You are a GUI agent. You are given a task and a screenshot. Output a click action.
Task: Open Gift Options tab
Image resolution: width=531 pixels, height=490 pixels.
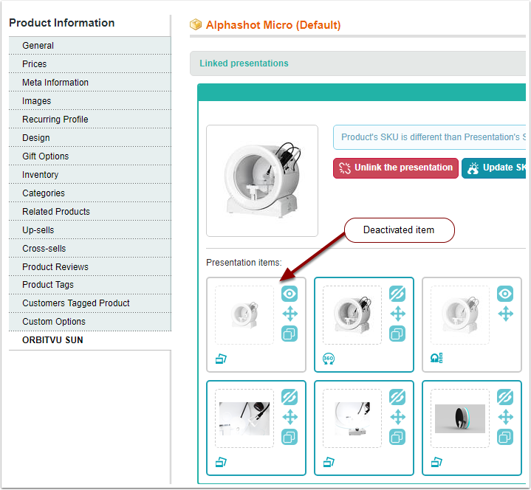[90, 156]
